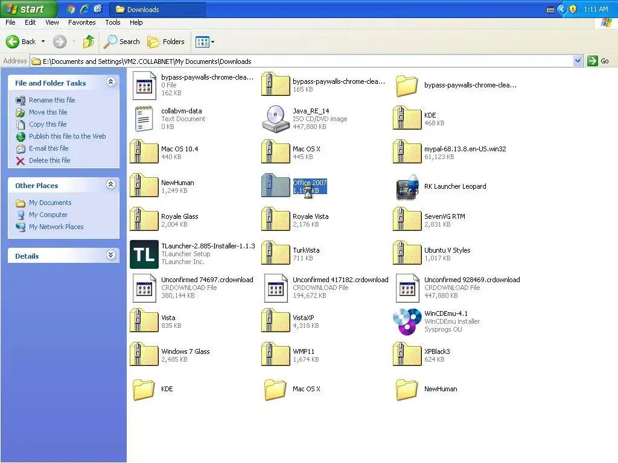Select the TurkVista zip icon
This screenshot has height=463, width=618.
275,253
